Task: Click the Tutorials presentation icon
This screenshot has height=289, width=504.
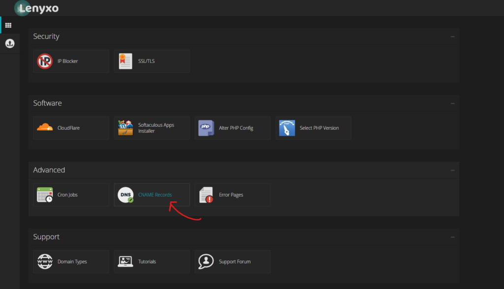Action: pyautogui.click(x=126, y=261)
